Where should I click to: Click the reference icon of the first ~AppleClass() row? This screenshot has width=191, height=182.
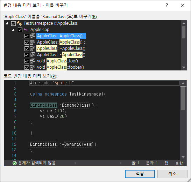[x=33, y=48]
